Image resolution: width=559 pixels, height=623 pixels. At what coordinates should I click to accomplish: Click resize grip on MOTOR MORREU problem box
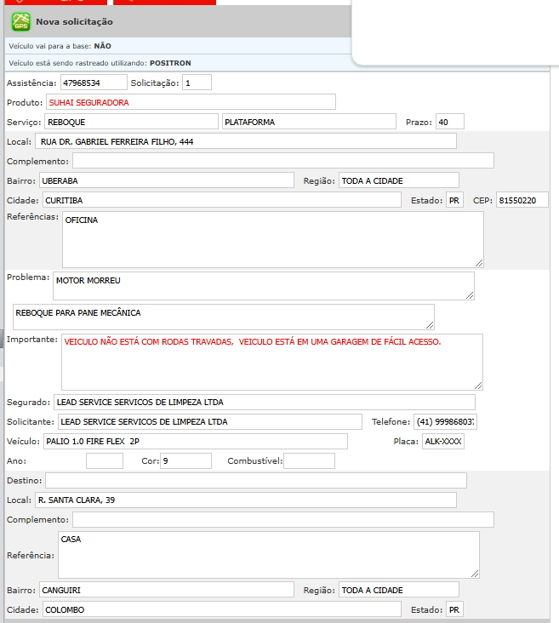point(470,295)
